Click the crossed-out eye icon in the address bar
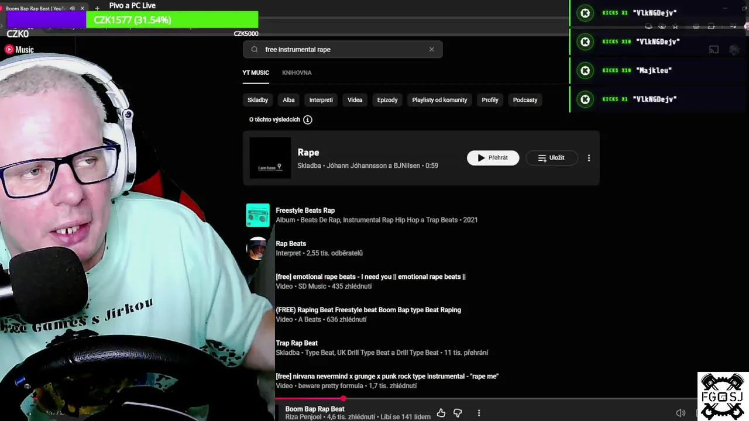The width and height of the screenshot is (749, 421). (662, 26)
